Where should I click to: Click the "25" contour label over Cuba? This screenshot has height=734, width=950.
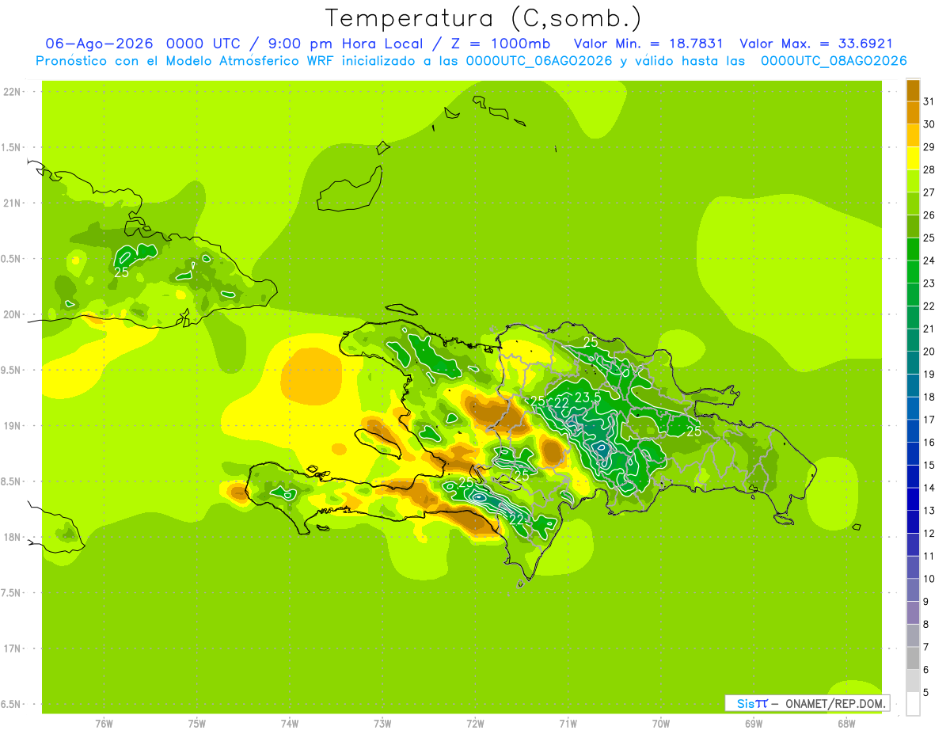click(x=121, y=272)
